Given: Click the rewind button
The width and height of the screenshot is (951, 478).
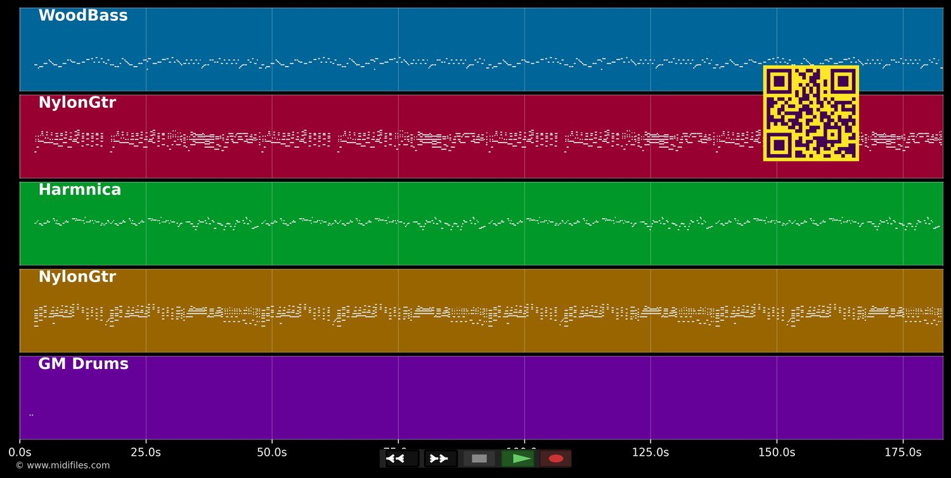Looking at the screenshot, I should click(402, 458).
